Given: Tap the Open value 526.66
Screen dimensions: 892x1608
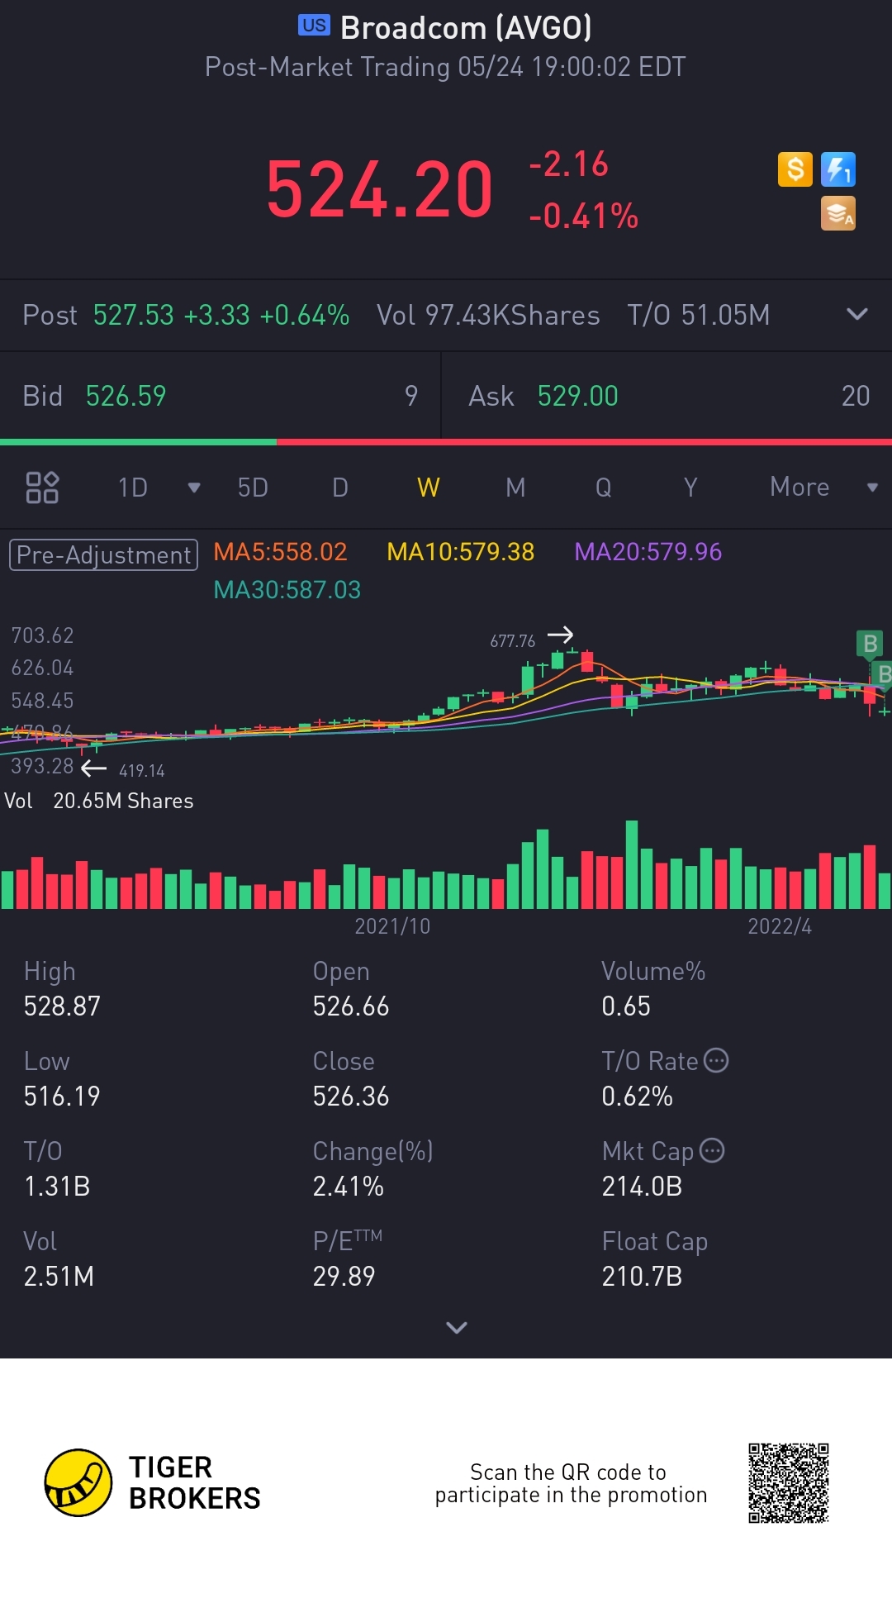Looking at the screenshot, I should [x=351, y=1006].
